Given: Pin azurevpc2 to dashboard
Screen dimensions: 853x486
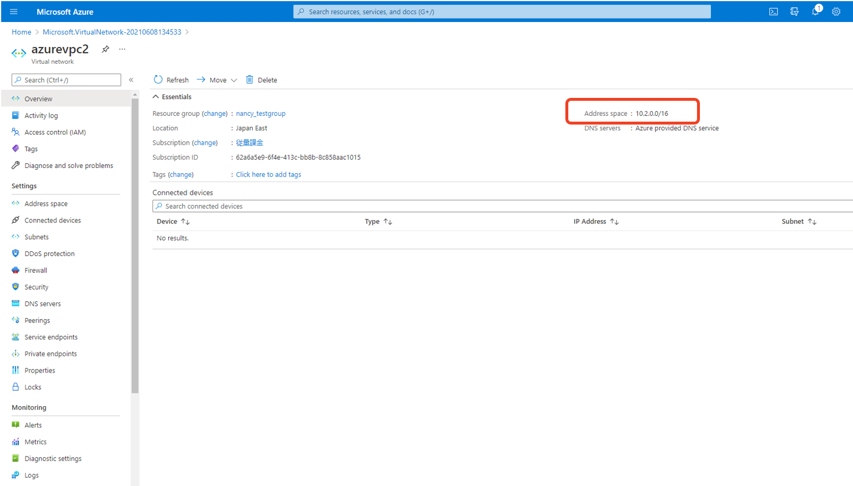Looking at the screenshot, I should [106, 49].
